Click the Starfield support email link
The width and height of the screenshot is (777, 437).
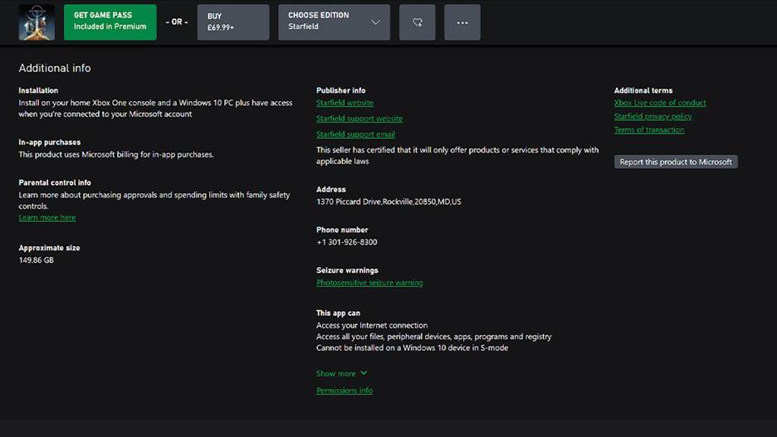[x=355, y=134]
